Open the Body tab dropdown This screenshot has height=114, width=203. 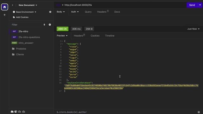point(61,12)
